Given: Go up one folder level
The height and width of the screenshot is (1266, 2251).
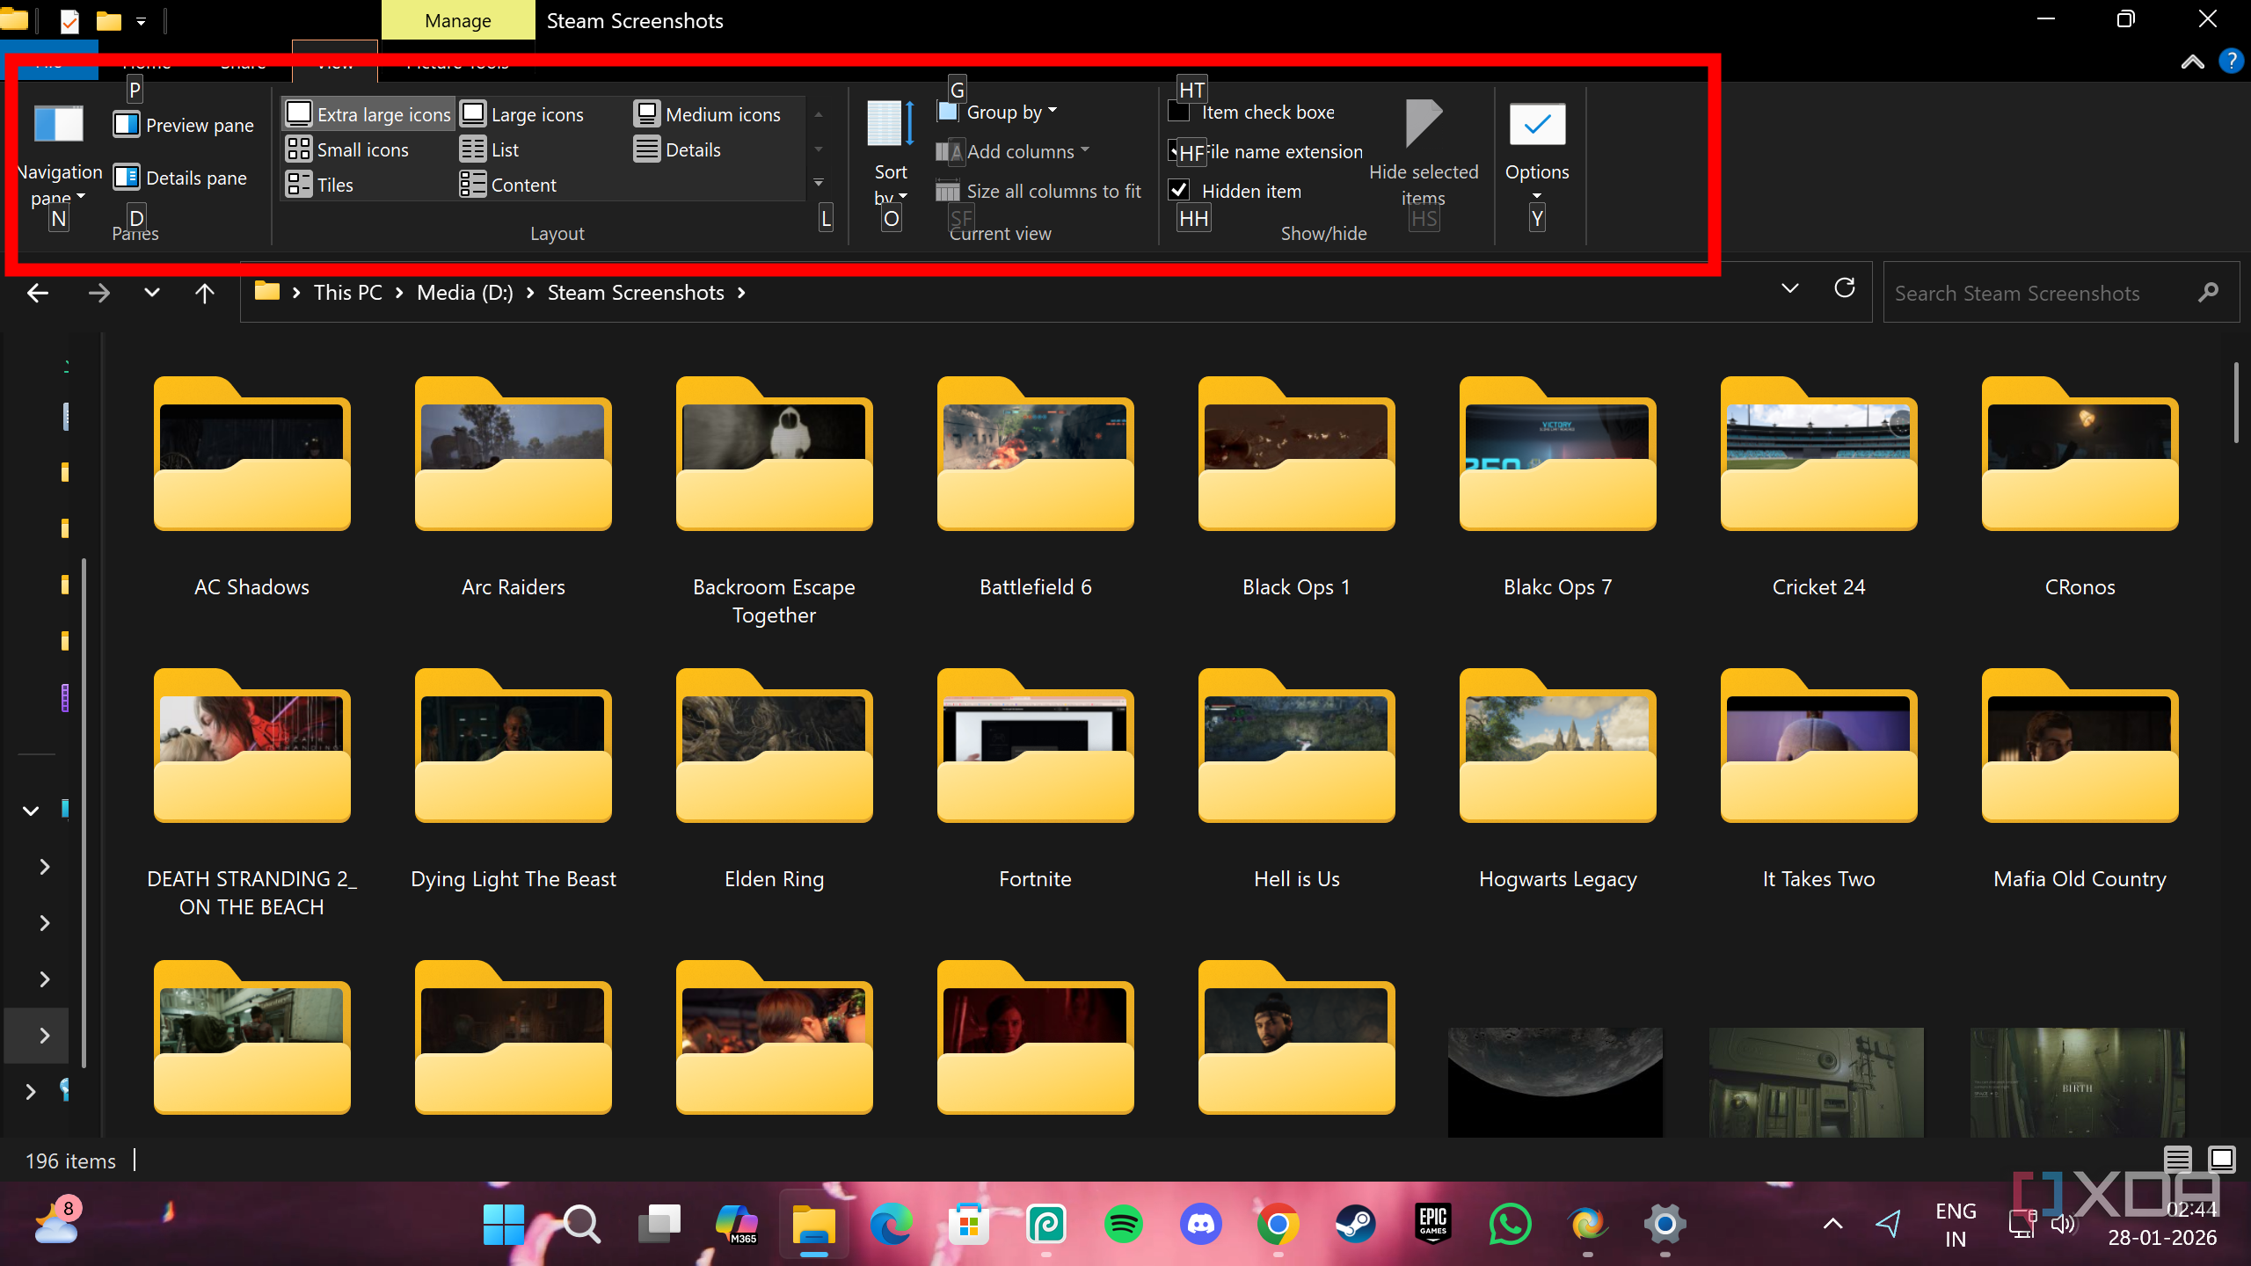Looking at the screenshot, I should tap(204, 293).
